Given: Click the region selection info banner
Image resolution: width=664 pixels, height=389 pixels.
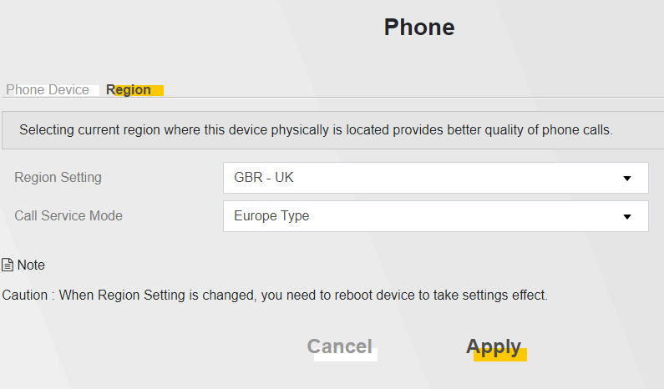Looking at the screenshot, I should pos(333,130).
